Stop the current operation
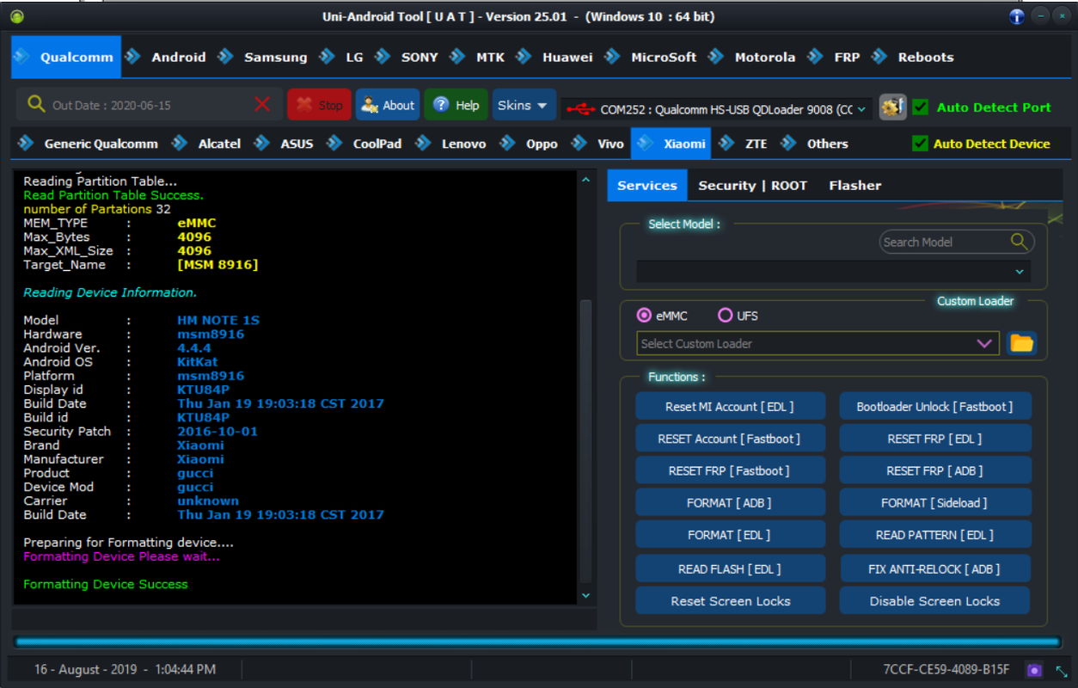The height and width of the screenshot is (688, 1078). [x=319, y=105]
